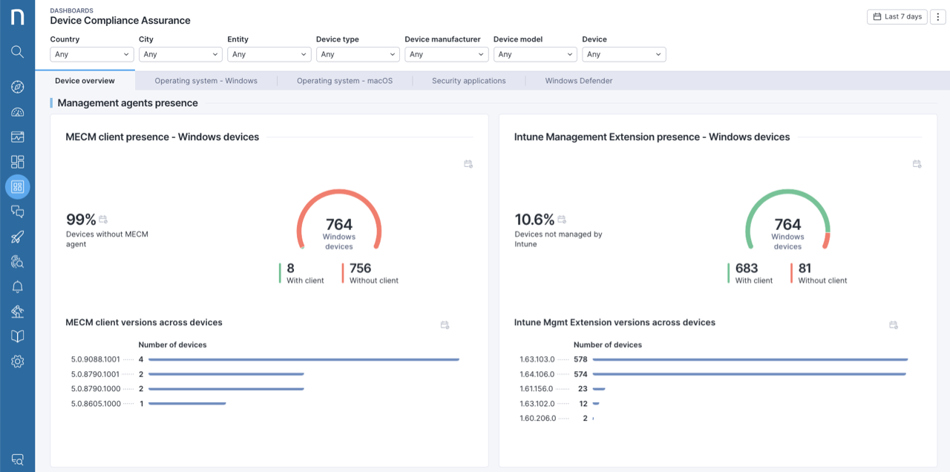
Task: Open notifications via the bell icon
Action: click(17, 286)
